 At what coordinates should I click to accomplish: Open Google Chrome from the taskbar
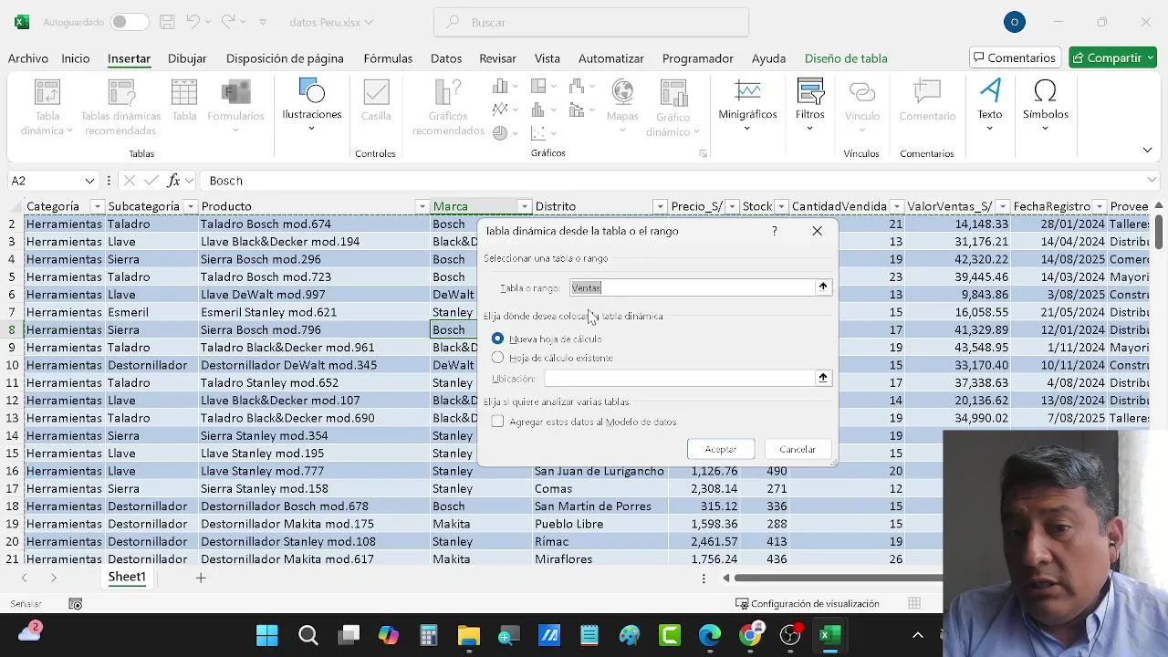[750, 635]
